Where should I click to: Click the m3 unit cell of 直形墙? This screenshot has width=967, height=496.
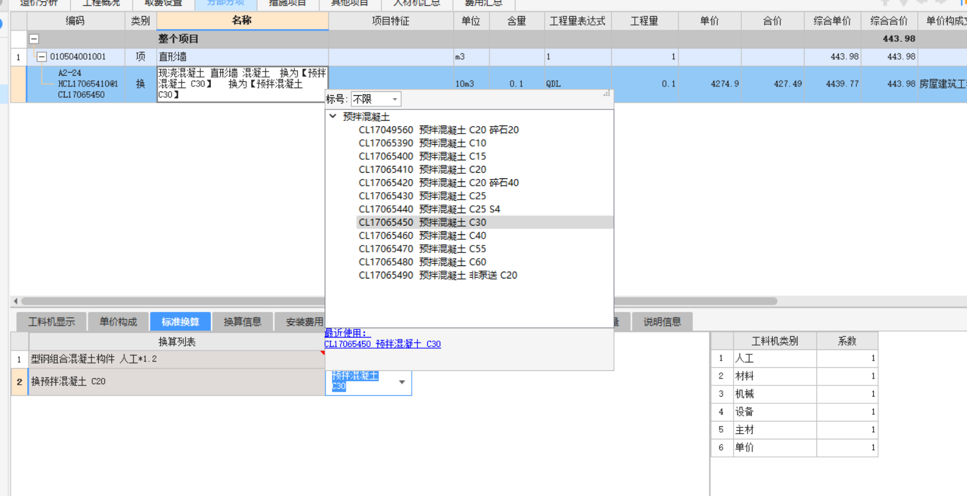pos(471,57)
